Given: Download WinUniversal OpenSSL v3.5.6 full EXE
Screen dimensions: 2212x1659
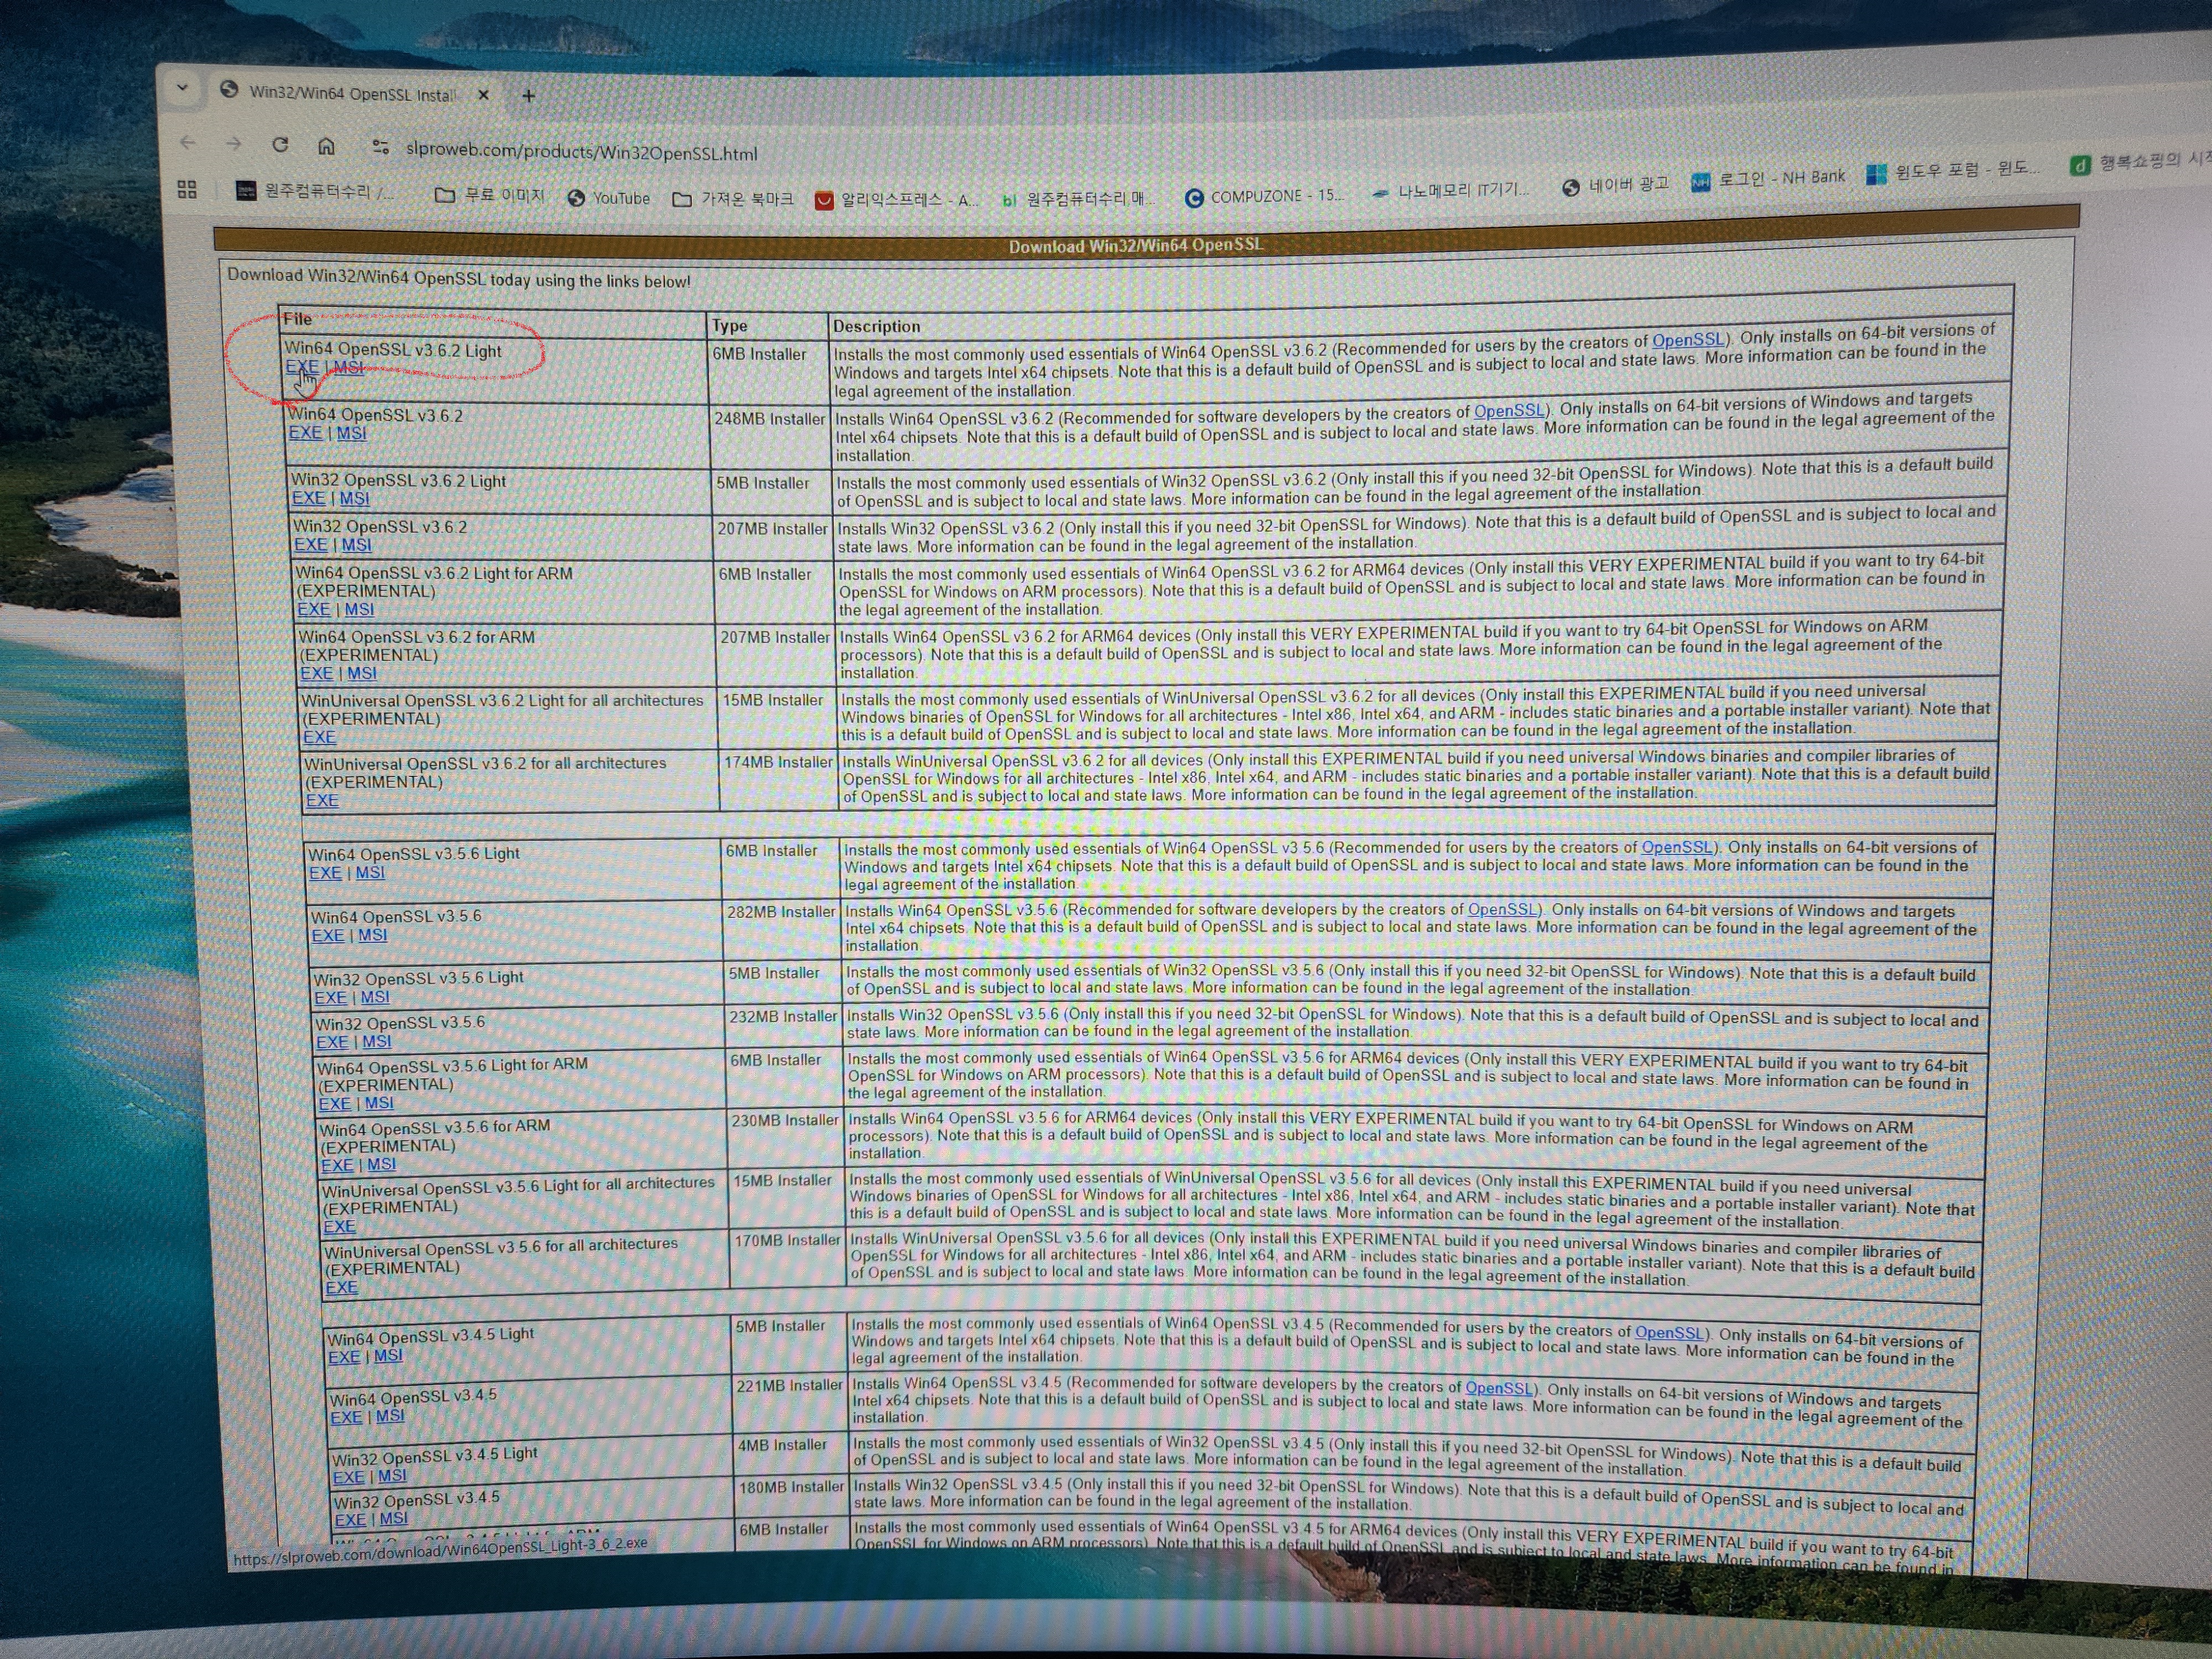Looking at the screenshot, I should [341, 1288].
